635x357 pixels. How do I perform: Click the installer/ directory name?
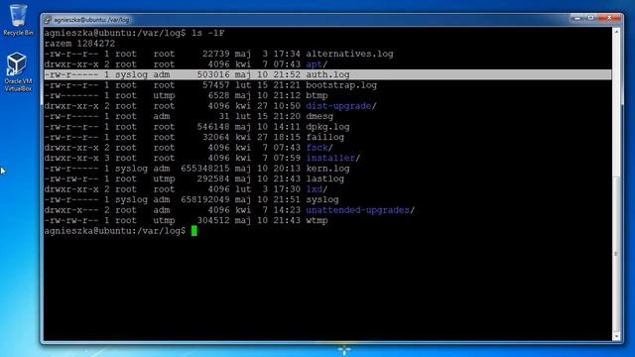coord(333,159)
